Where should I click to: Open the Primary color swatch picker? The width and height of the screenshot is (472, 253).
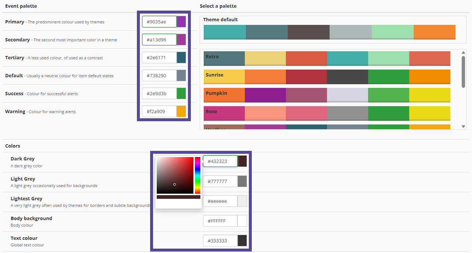click(182, 21)
